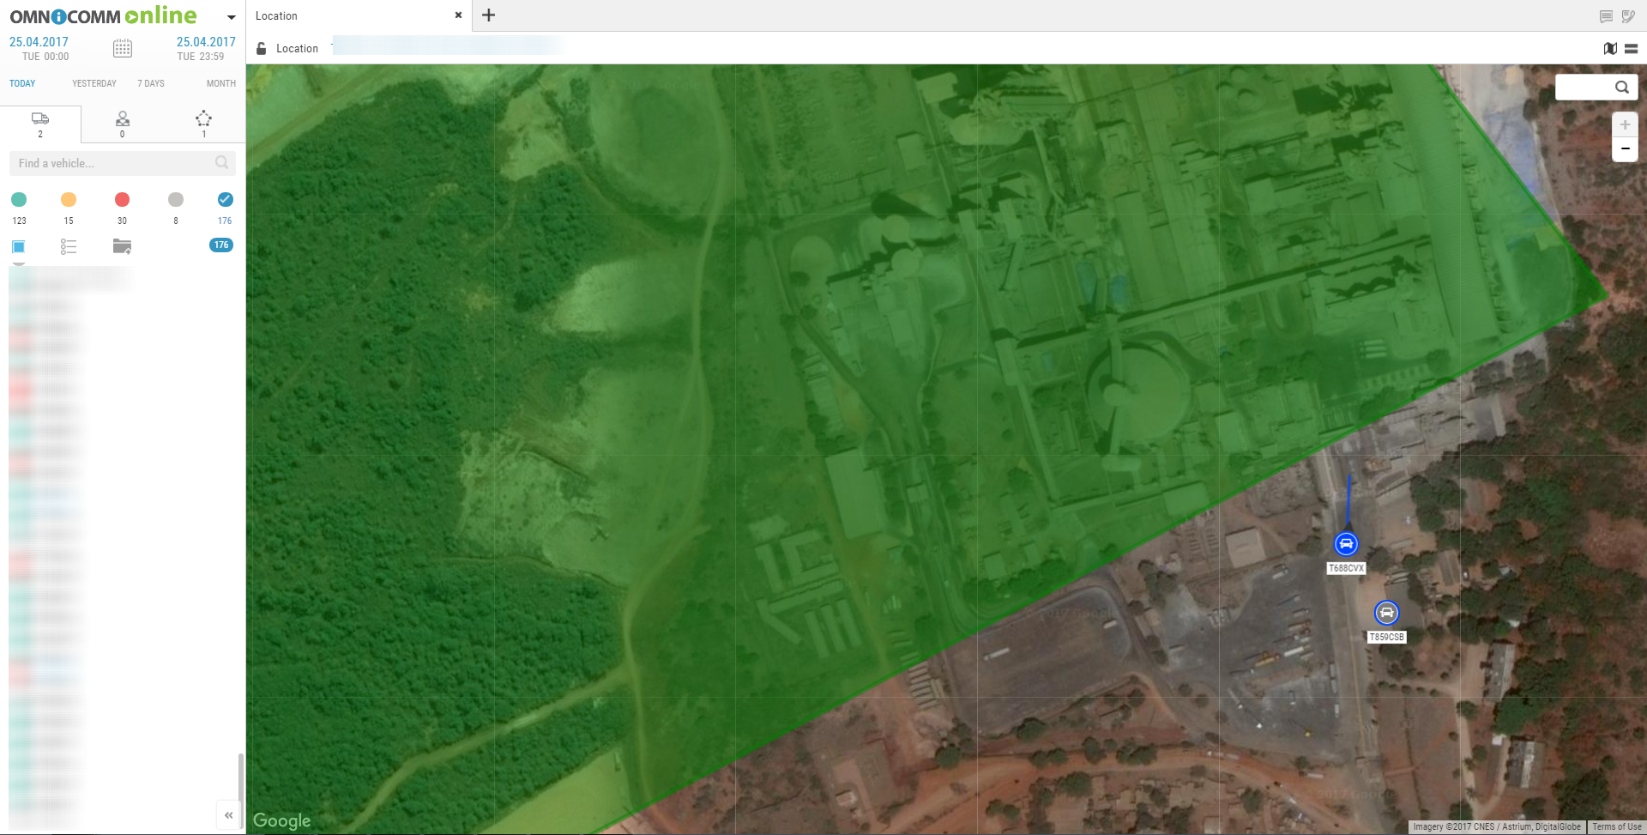Switch to the vehicles tab
Screen dimensions: 1647x835
[x=40, y=124]
